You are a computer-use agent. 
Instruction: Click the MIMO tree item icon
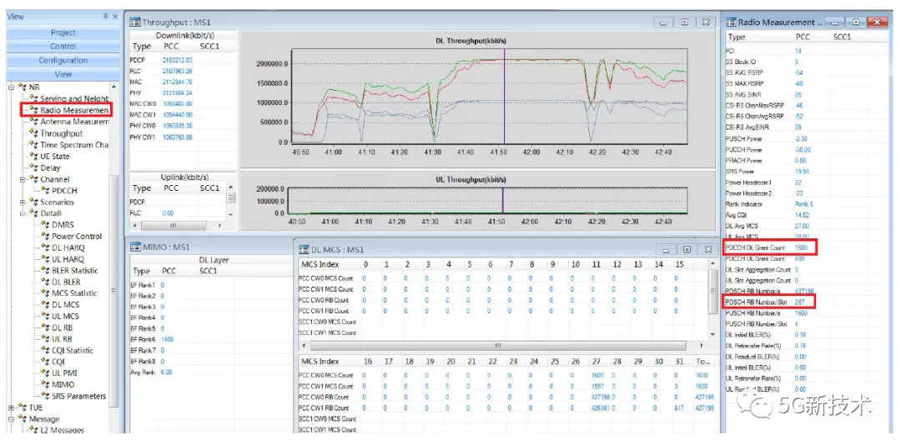pyautogui.click(x=45, y=384)
